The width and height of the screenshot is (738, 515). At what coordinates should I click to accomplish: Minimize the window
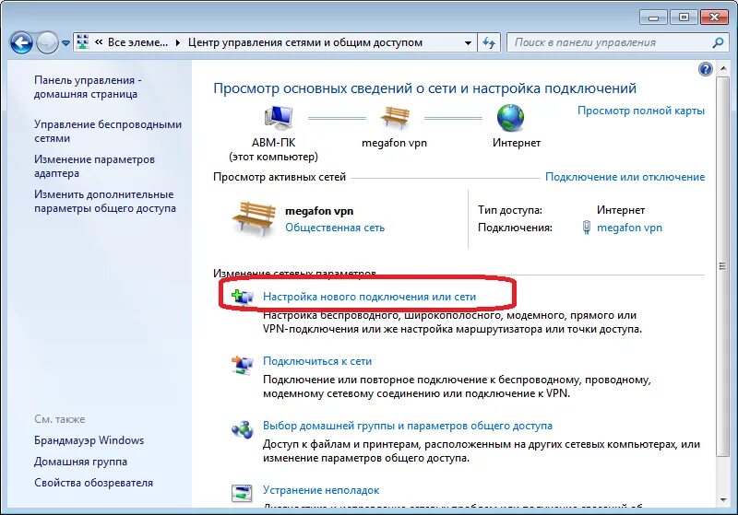pos(653,18)
